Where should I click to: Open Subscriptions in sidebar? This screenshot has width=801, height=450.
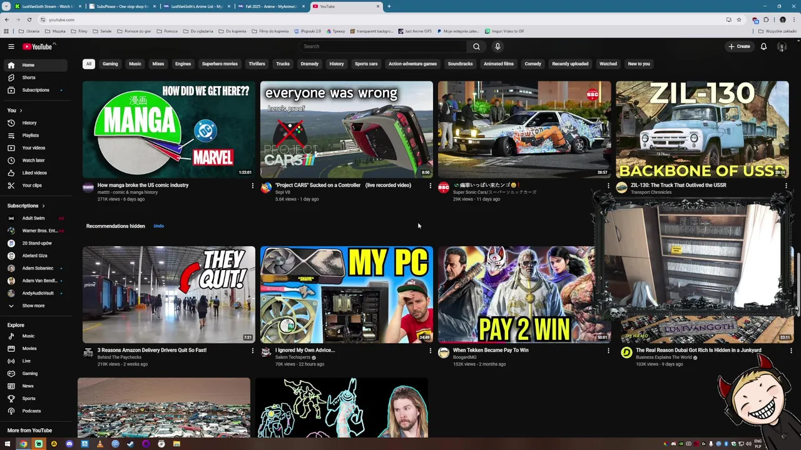(36, 90)
